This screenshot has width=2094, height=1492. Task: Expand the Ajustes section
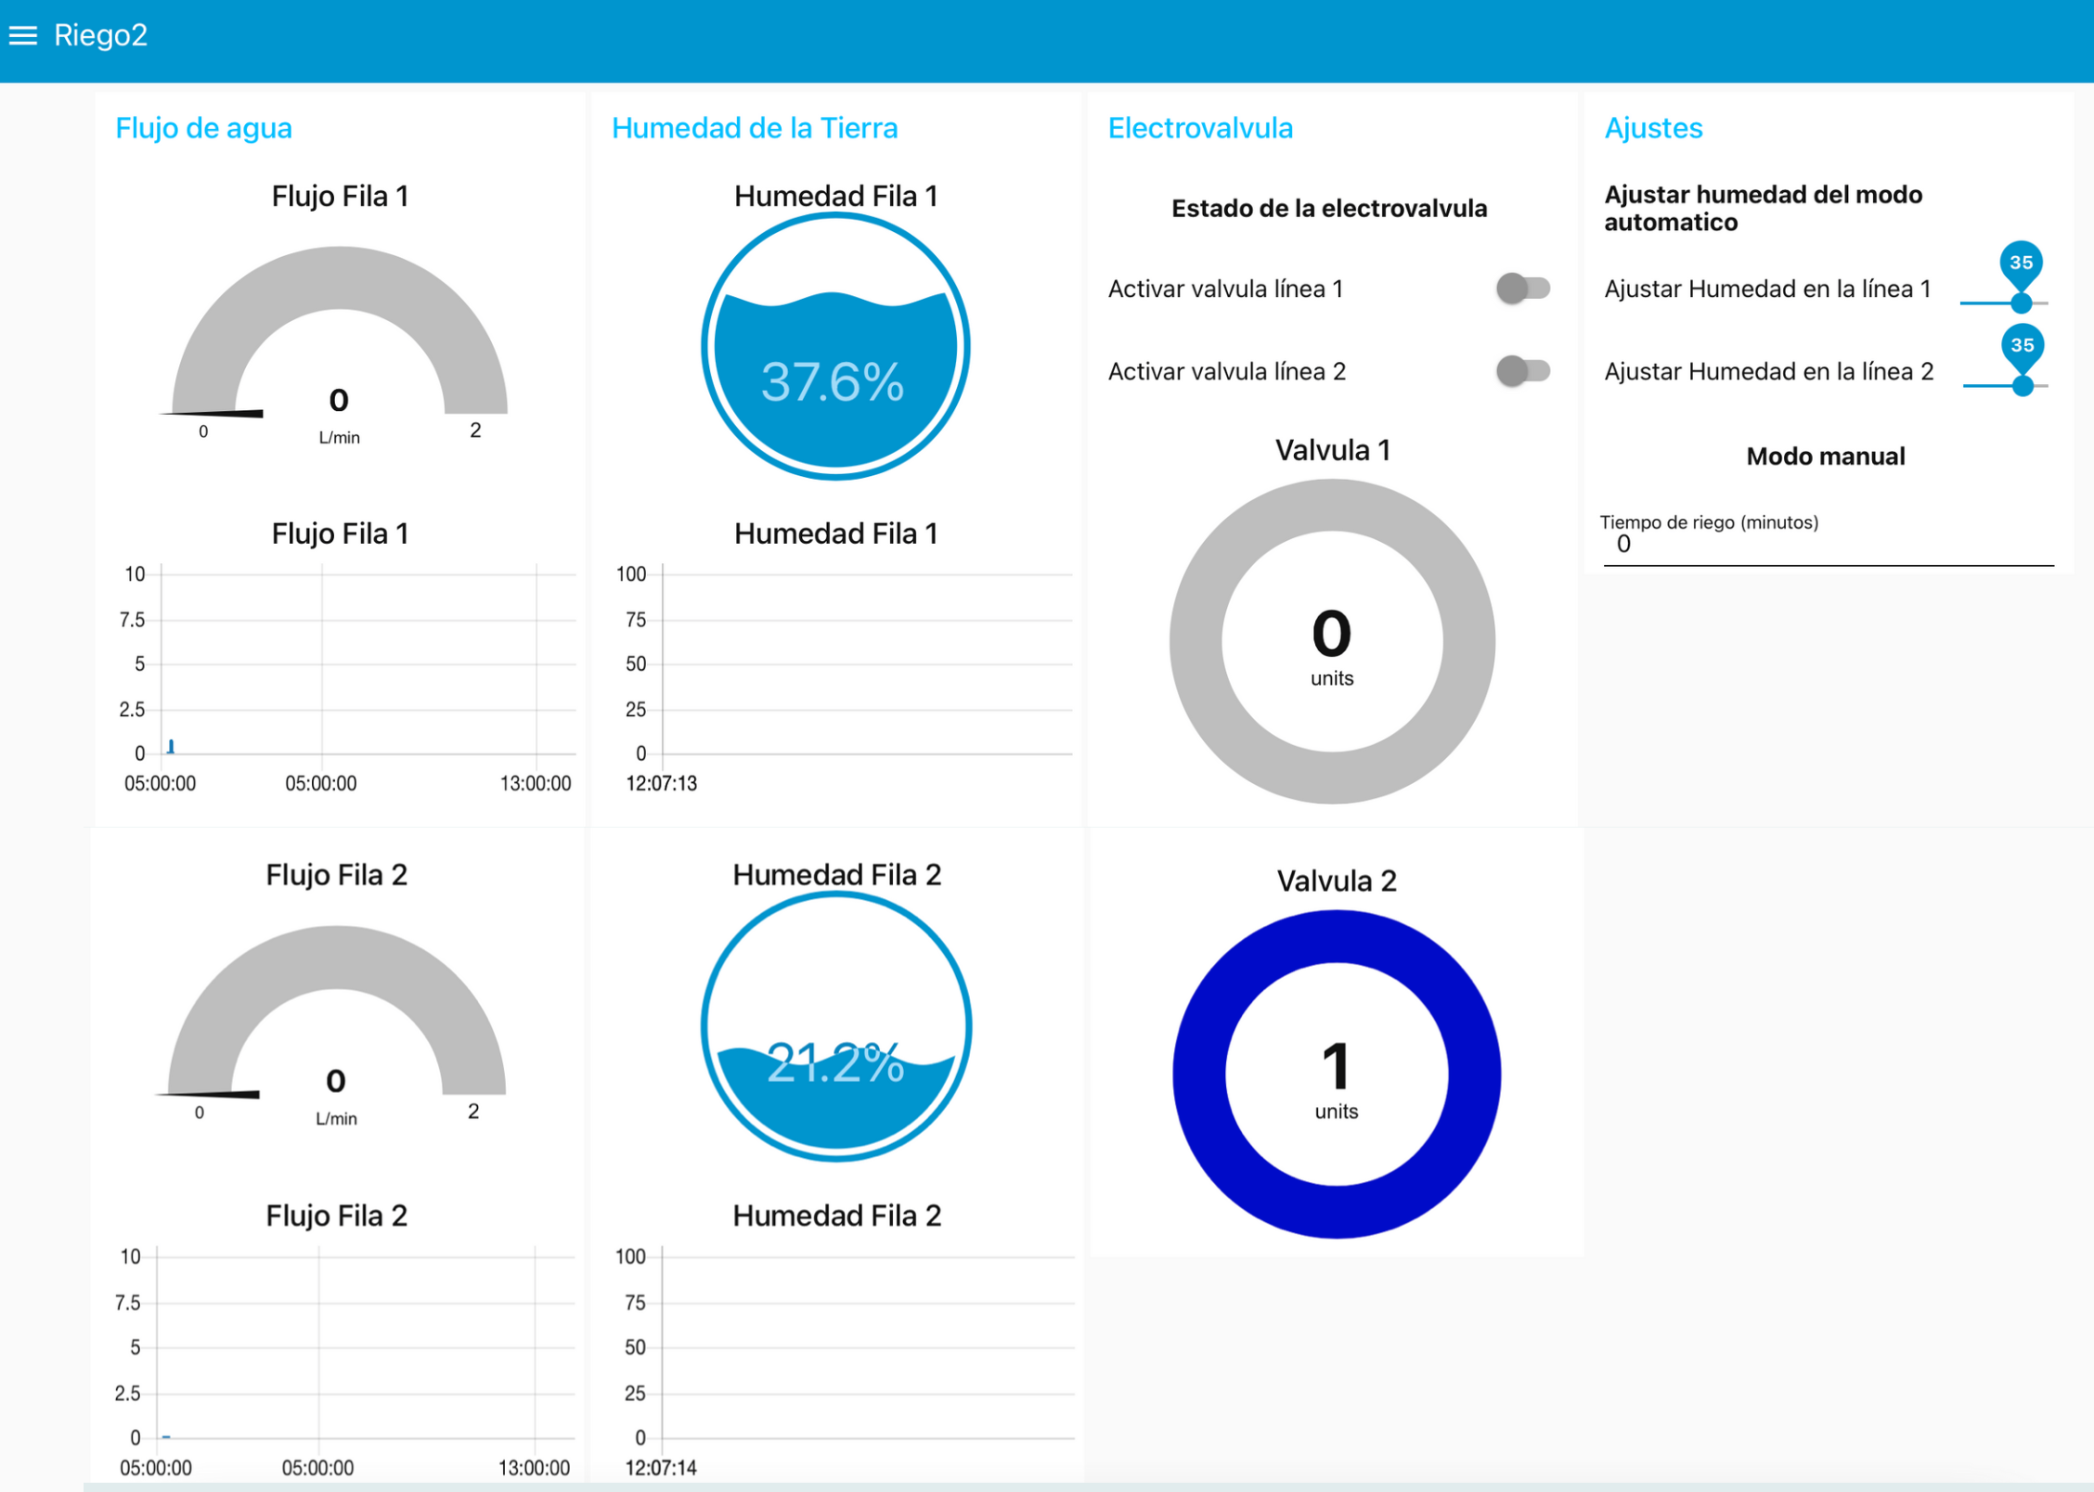[x=1653, y=128]
